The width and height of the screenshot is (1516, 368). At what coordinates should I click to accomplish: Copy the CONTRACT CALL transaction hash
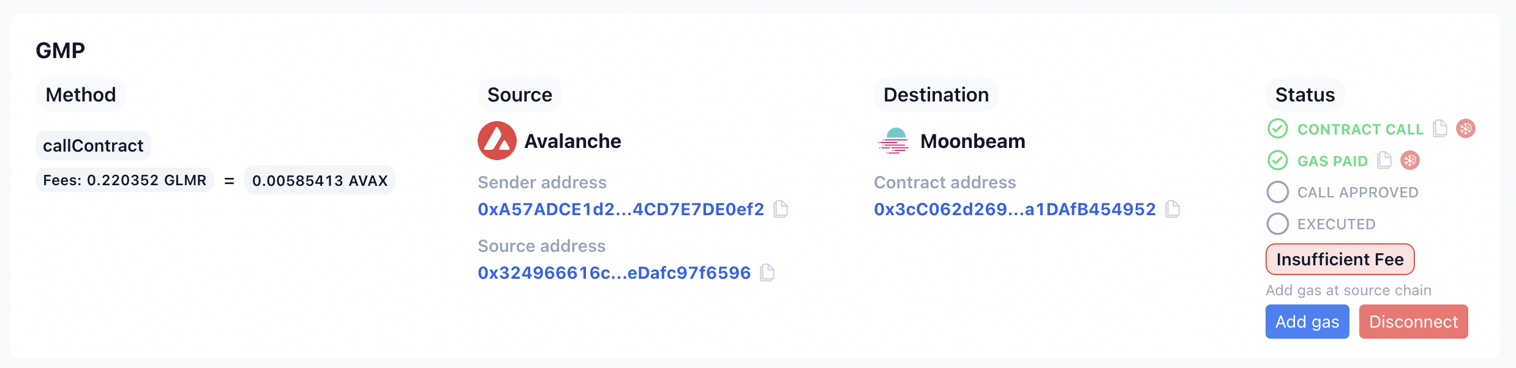(x=1440, y=128)
